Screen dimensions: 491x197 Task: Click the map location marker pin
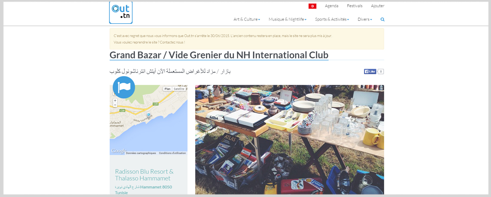click(149, 115)
